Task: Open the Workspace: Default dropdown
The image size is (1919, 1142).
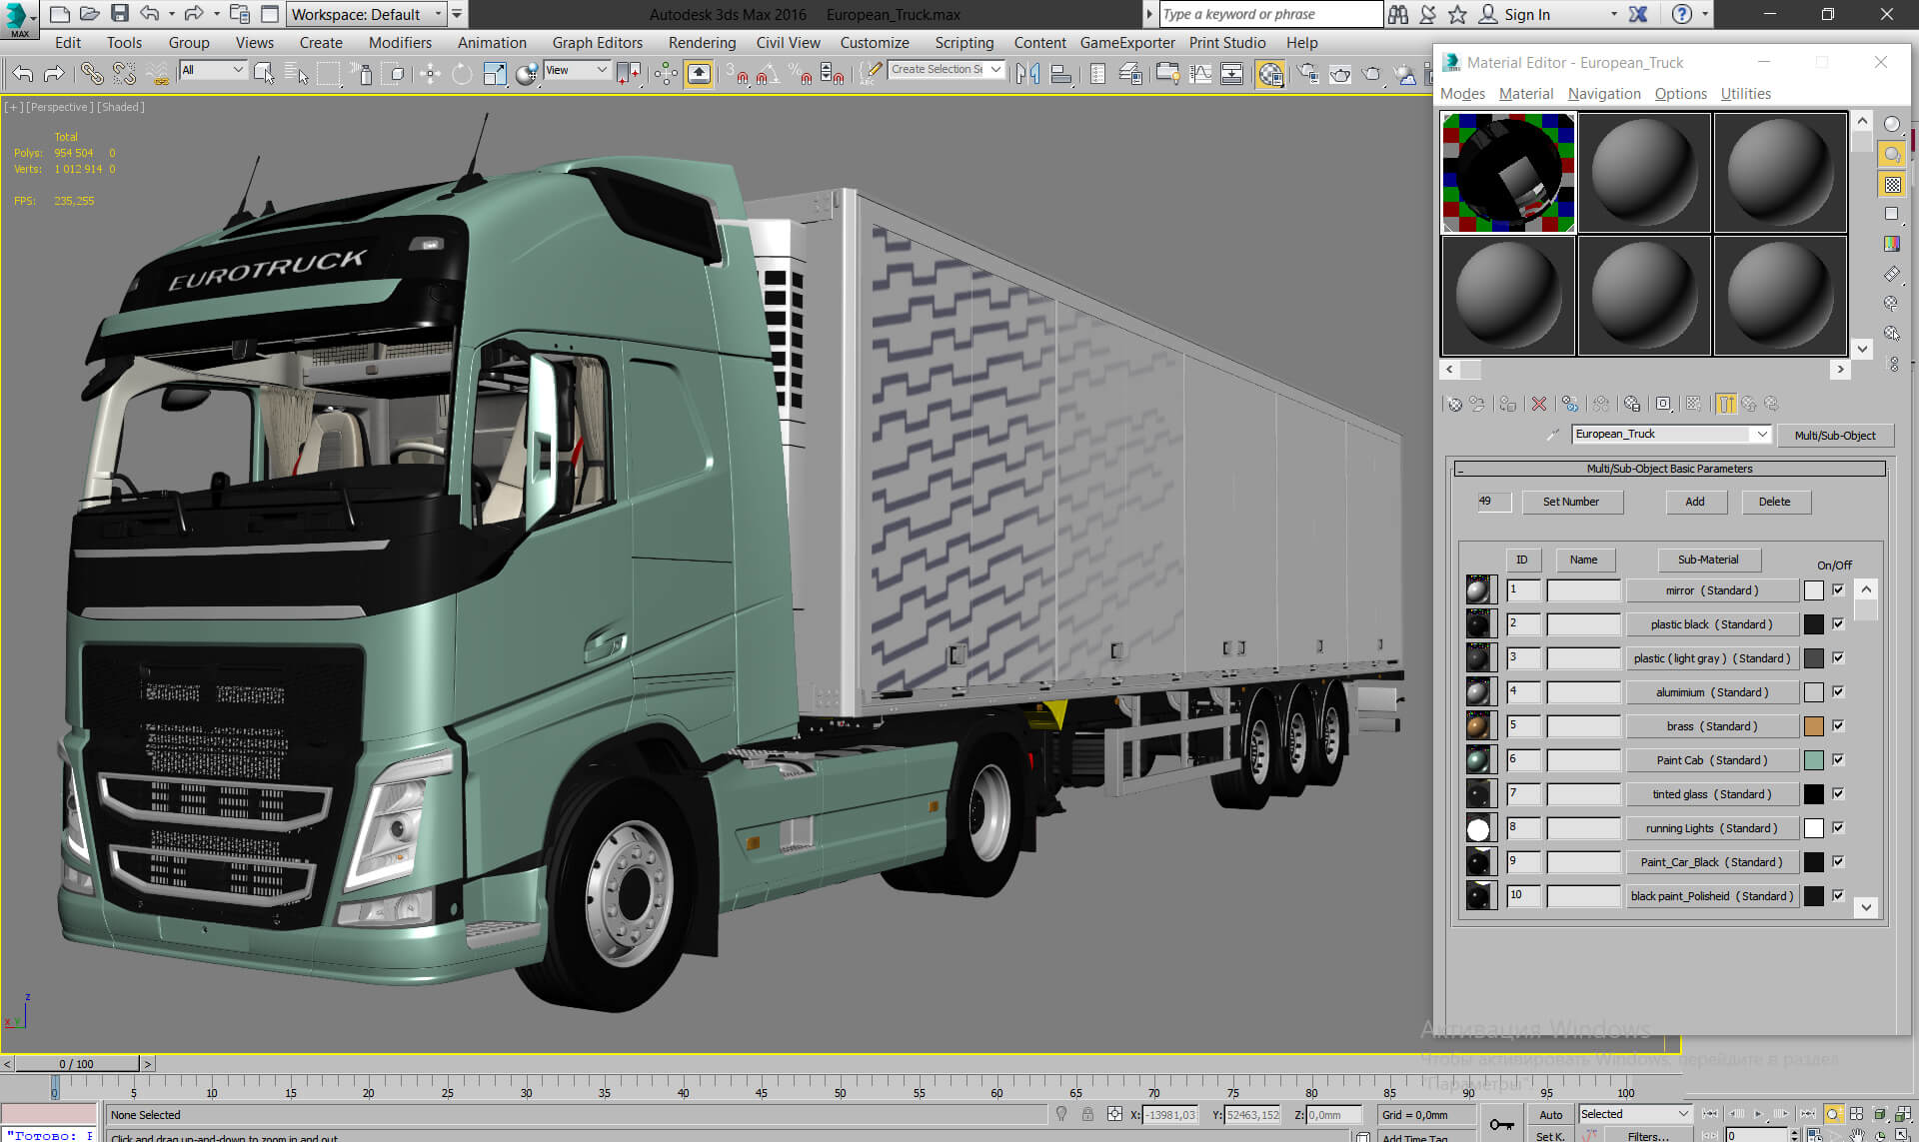Action: click(367, 14)
